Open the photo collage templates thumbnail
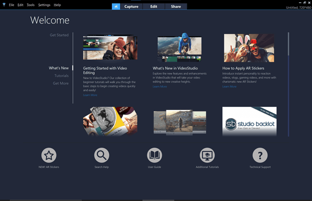The height and width of the screenshot is (201, 312). coord(110,121)
